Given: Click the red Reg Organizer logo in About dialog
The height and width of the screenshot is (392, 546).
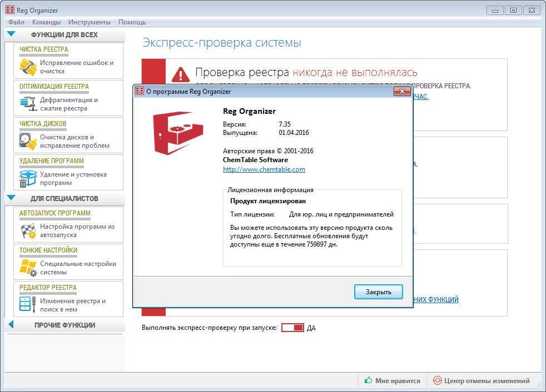Looking at the screenshot, I should pyautogui.click(x=178, y=133).
